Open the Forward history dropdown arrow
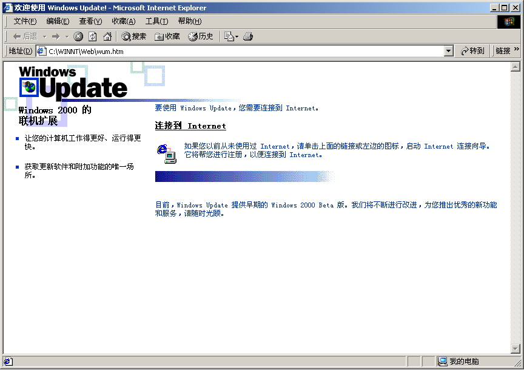 tap(67, 36)
